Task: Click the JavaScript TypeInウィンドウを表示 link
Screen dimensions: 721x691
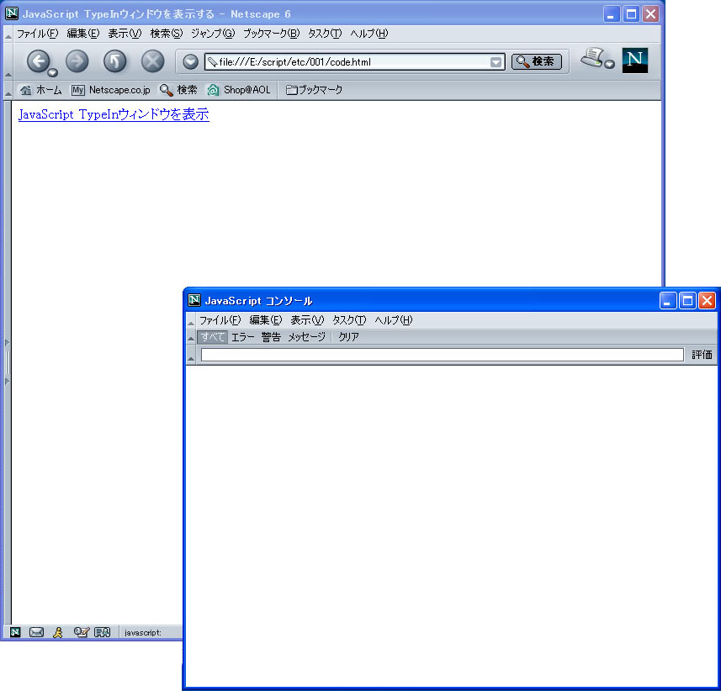Action: [x=114, y=114]
